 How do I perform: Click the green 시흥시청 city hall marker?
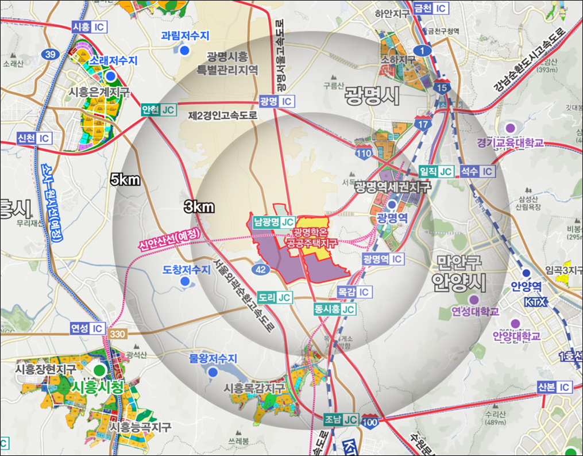coord(99,370)
